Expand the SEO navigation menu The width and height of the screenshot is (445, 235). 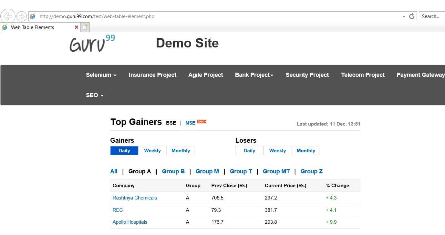95,95
